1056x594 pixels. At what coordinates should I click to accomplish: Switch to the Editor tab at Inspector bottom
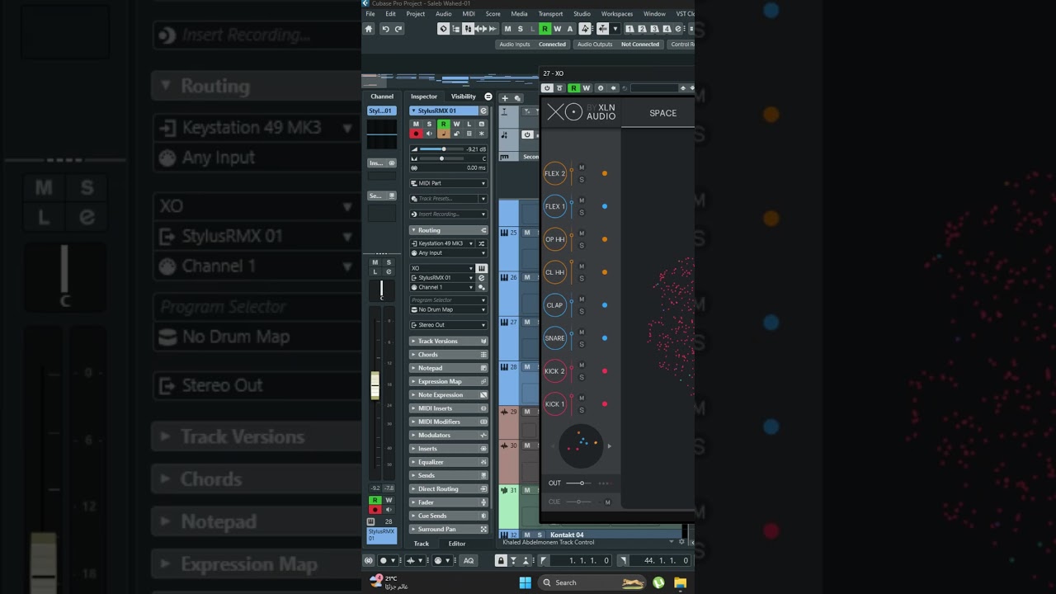click(457, 544)
